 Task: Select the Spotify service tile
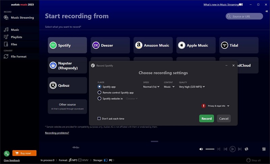pos(67,45)
